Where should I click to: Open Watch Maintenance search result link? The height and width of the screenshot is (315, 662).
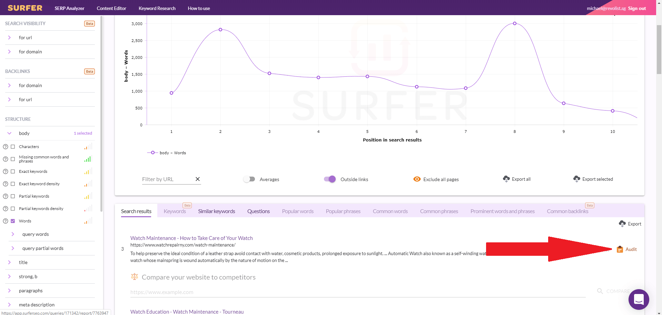click(191, 238)
